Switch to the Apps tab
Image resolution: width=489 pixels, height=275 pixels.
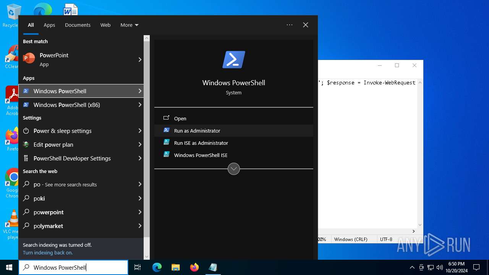[x=49, y=25]
